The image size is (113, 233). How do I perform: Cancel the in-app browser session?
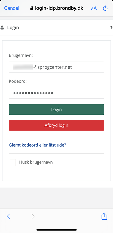[x=12, y=8]
